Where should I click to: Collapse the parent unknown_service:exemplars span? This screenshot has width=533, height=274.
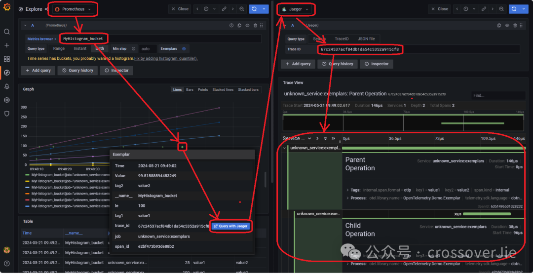click(284, 148)
